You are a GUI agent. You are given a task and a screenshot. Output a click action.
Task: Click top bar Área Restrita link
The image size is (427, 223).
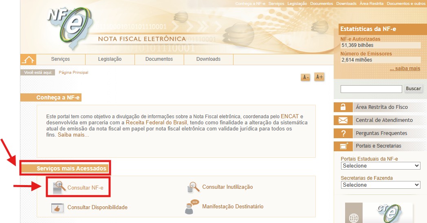[372, 4]
